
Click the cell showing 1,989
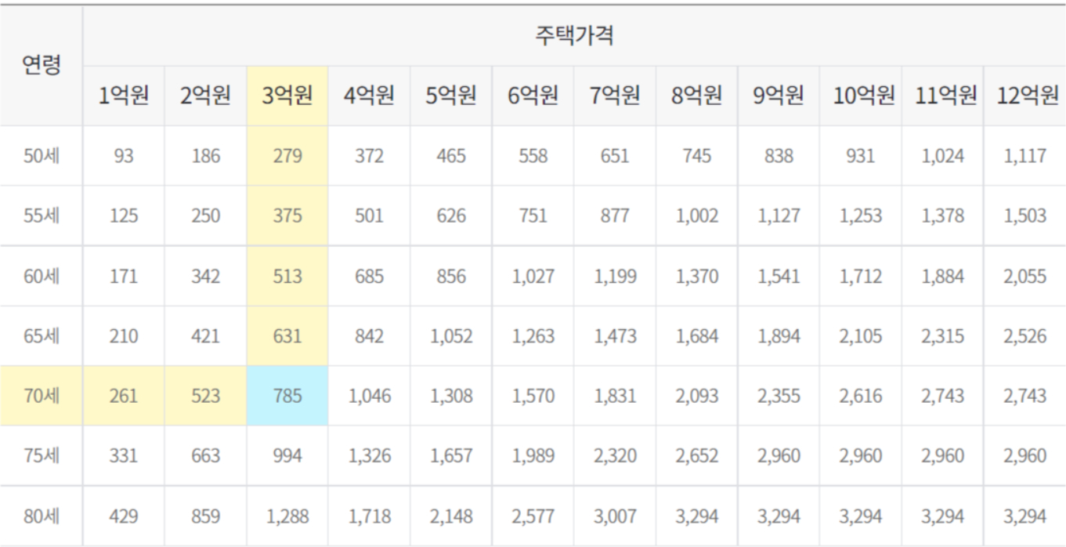point(533,455)
